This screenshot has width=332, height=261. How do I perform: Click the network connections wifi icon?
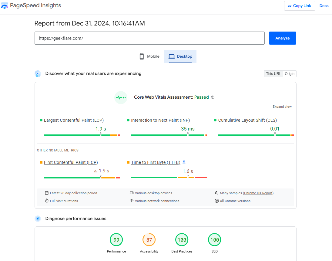pyautogui.click(x=132, y=201)
